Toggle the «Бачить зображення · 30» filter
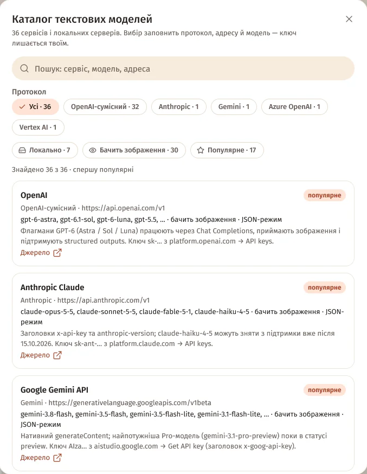Viewport: 367px width, 474px height. [134, 150]
